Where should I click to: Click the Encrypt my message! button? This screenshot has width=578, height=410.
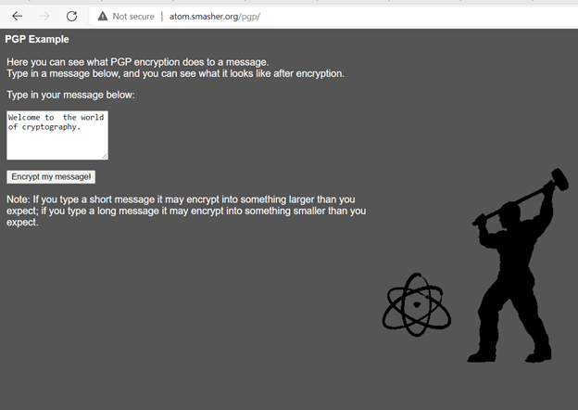tap(51, 177)
